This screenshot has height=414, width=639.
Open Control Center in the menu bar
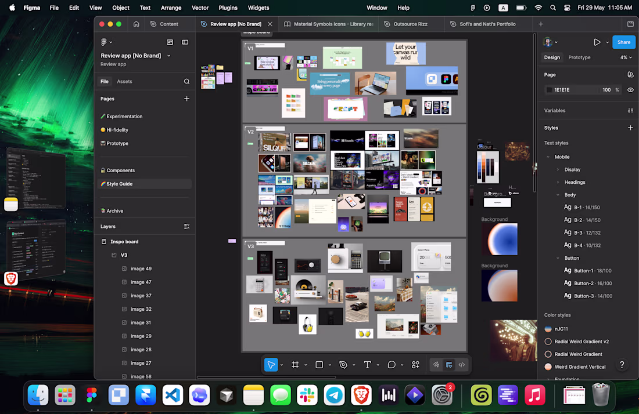point(567,8)
